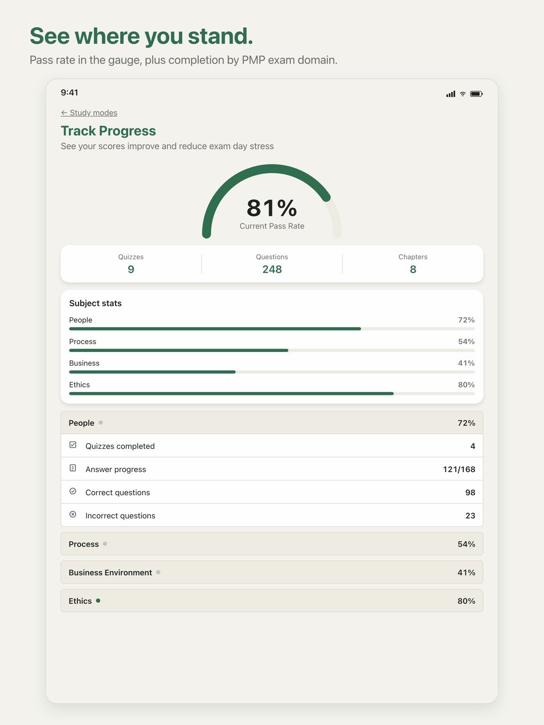Viewport: 544px width, 725px height.
Task: Click the dot beside Business Environment
Action: coord(158,572)
